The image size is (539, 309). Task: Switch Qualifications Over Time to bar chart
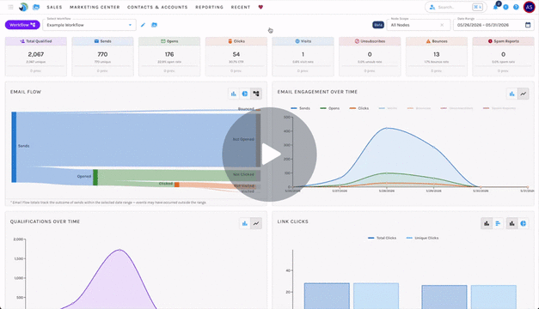245,223
